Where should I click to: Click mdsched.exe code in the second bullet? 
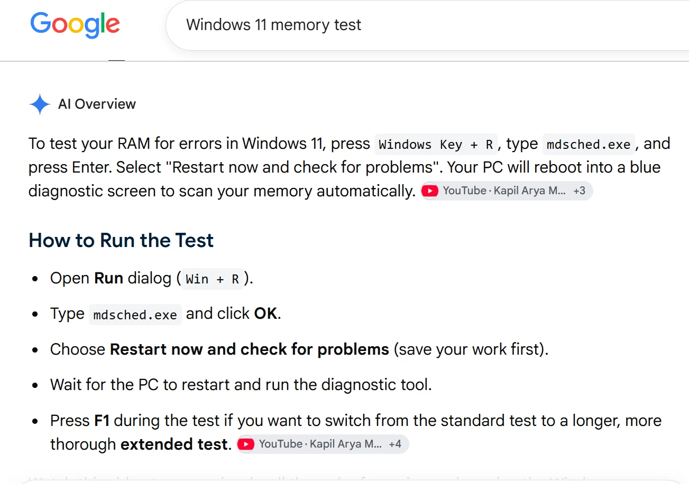[x=135, y=315]
